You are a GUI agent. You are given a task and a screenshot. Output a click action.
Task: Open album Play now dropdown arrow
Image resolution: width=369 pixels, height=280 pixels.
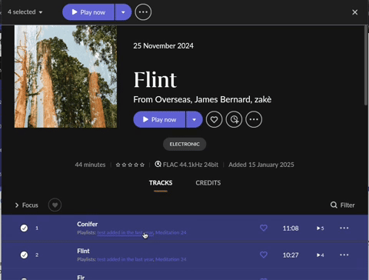(194, 119)
